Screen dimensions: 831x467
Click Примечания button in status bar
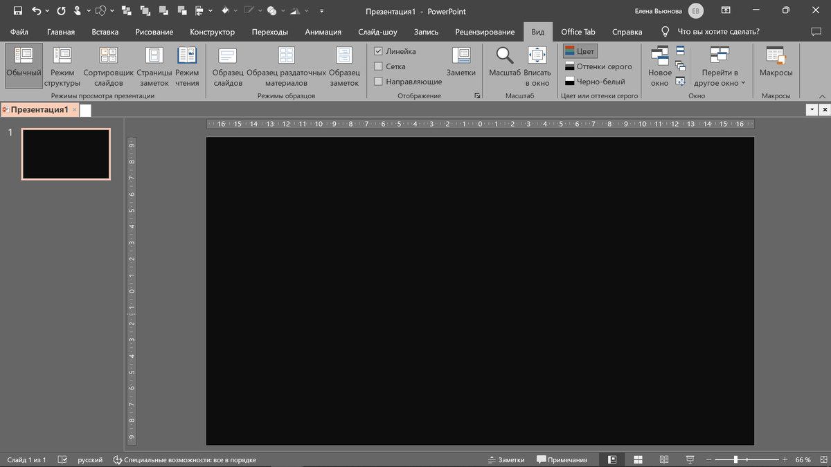pos(562,459)
